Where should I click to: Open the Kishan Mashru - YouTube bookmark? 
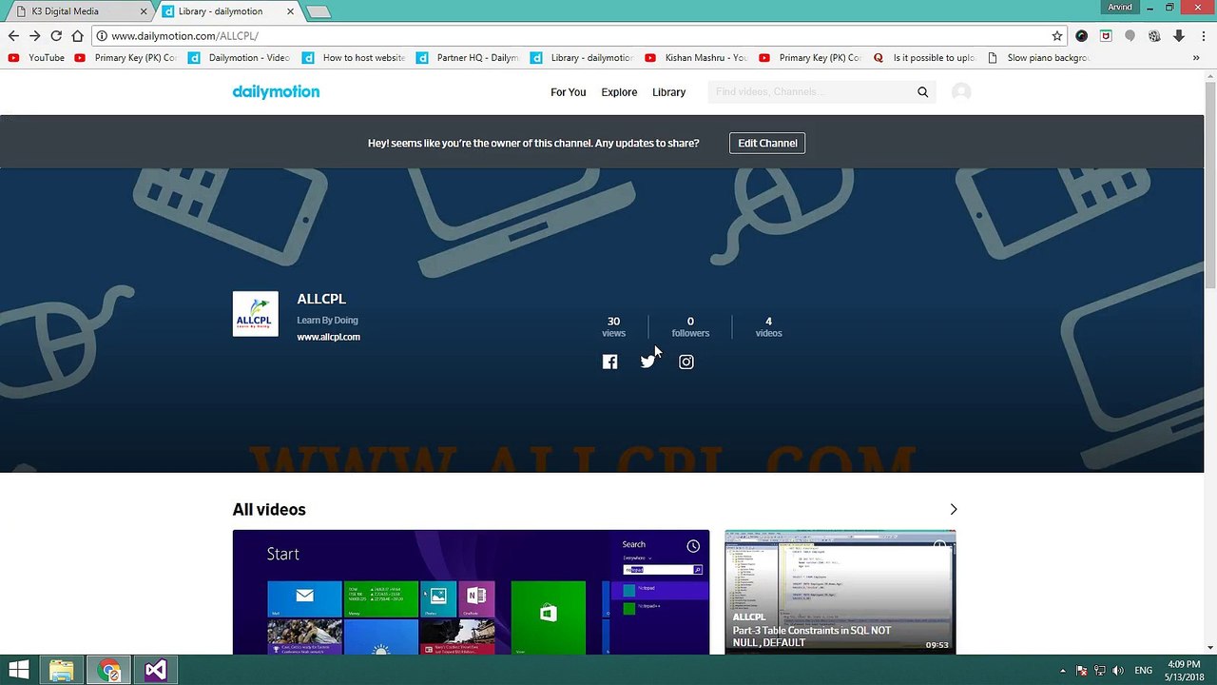pos(696,58)
